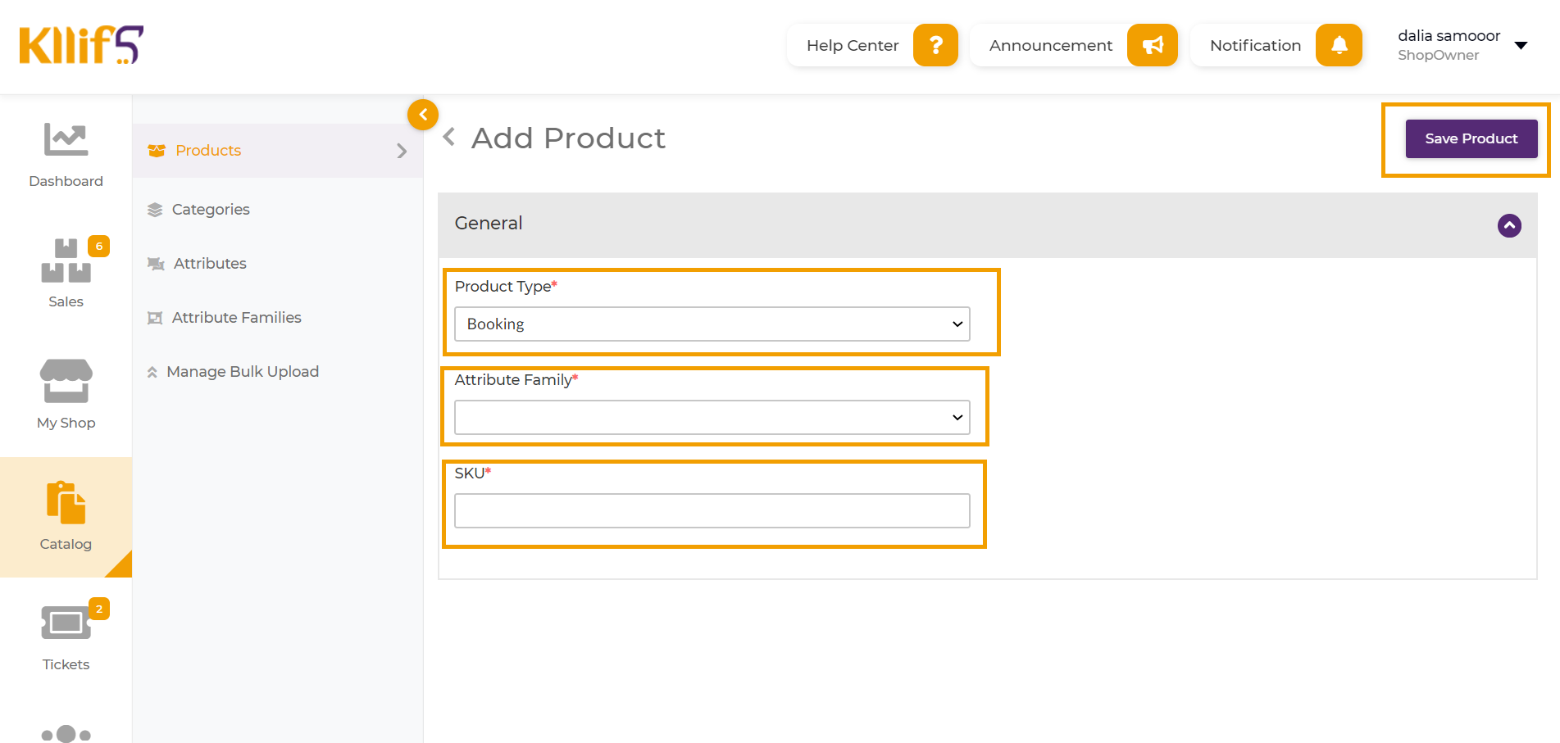Open the Product Type dropdown
Viewport: 1560px width, 743px height.
click(x=712, y=324)
